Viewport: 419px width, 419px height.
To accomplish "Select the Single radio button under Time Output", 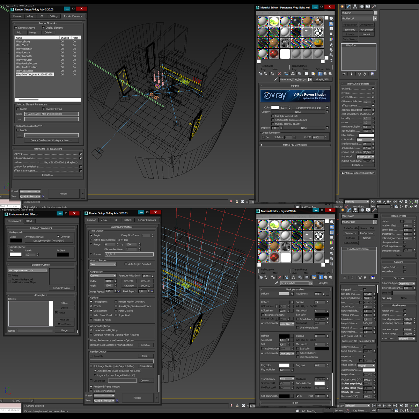I will coord(91,235).
